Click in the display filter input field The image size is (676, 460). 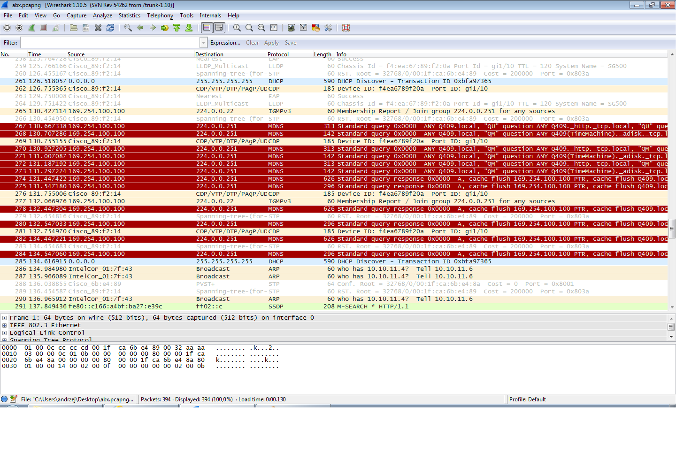point(110,43)
